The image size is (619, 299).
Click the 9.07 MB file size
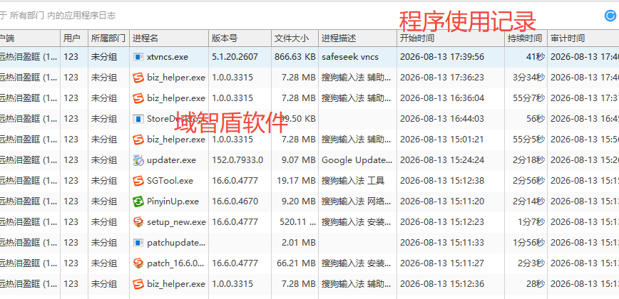pyautogui.click(x=298, y=160)
